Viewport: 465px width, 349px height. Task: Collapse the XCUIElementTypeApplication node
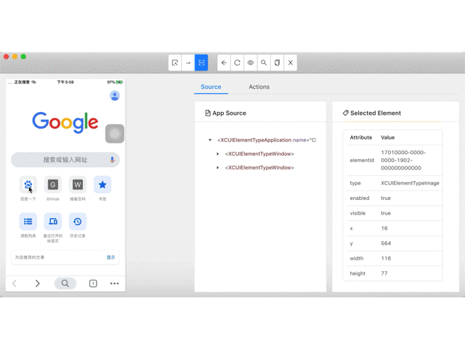(x=210, y=140)
